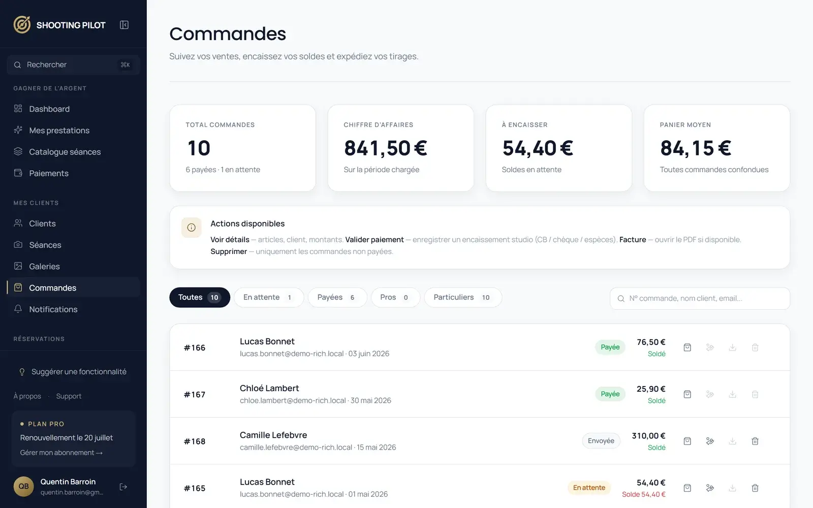The height and width of the screenshot is (508, 813).
Task: Open the À propos link
Action: [27, 396]
